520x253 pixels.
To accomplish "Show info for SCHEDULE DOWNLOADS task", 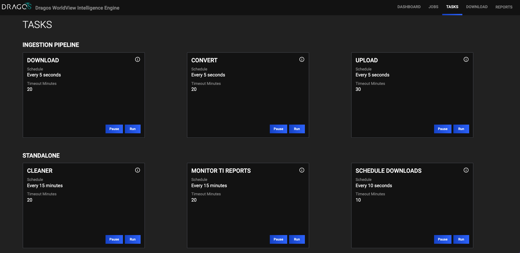I will tap(466, 170).
